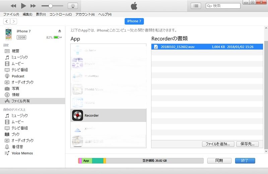Click the 保存先... button

click(248, 144)
